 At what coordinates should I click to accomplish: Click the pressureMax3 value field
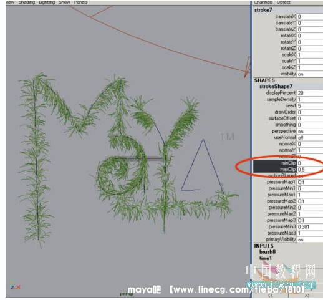[x=310, y=233]
